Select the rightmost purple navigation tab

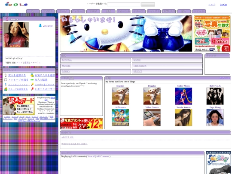click(199, 11)
